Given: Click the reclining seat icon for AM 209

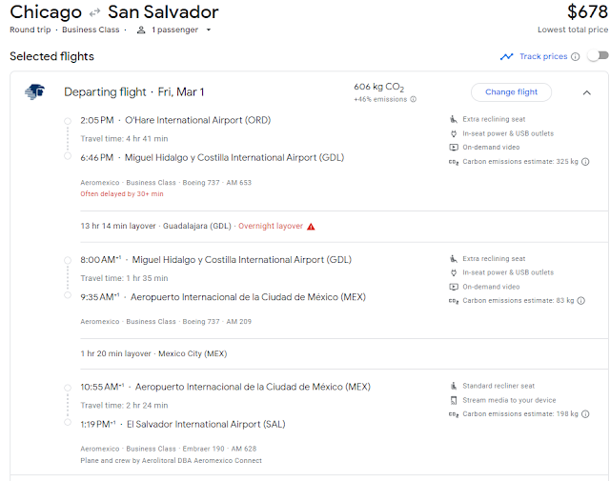Looking at the screenshot, I should [x=454, y=258].
